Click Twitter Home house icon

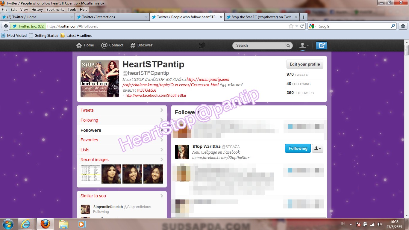(79, 45)
